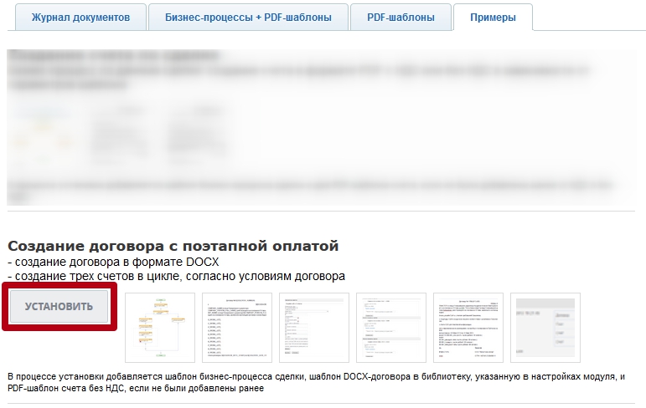Image resolution: width=646 pixels, height=408 pixels.
Task: Click the installation note text below thumbnails
Action: coord(317,382)
